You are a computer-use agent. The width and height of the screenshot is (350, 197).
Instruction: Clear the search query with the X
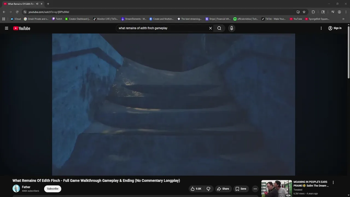[x=211, y=28]
